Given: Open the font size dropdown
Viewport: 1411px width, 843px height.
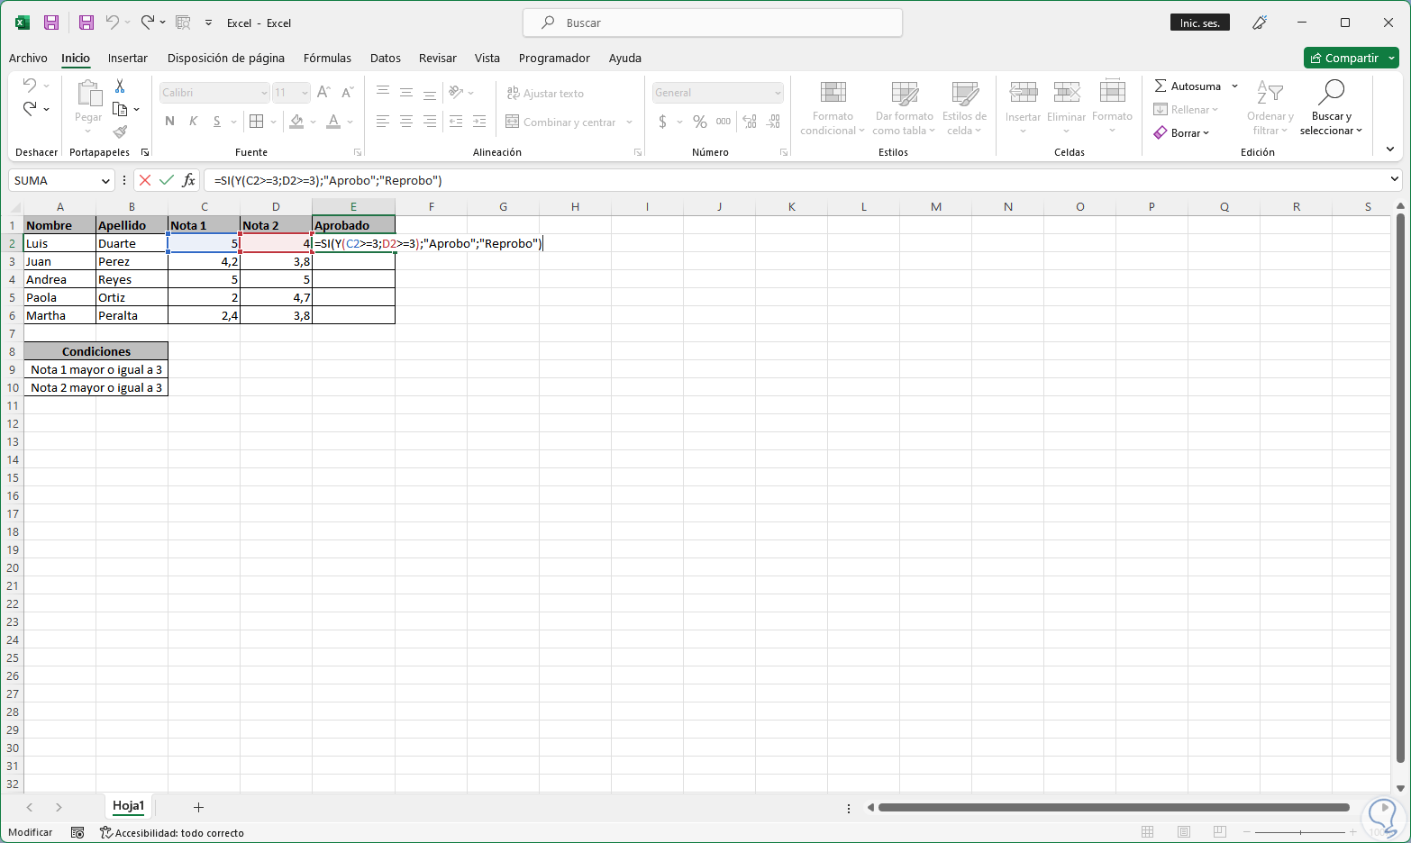Looking at the screenshot, I should (x=305, y=93).
